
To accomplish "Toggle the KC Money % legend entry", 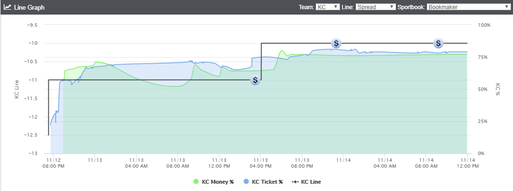I will [214, 182].
